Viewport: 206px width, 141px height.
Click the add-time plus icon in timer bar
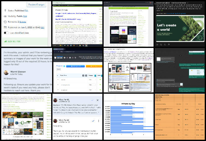point(64,58)
